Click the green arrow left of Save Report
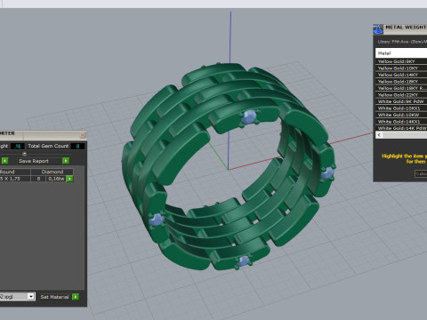The image size is (427, 320). (x=4, y=161)
